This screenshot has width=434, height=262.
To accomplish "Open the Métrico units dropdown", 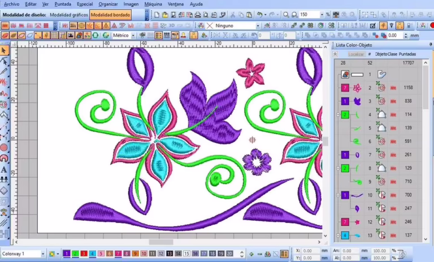I will tap(133, 35).
